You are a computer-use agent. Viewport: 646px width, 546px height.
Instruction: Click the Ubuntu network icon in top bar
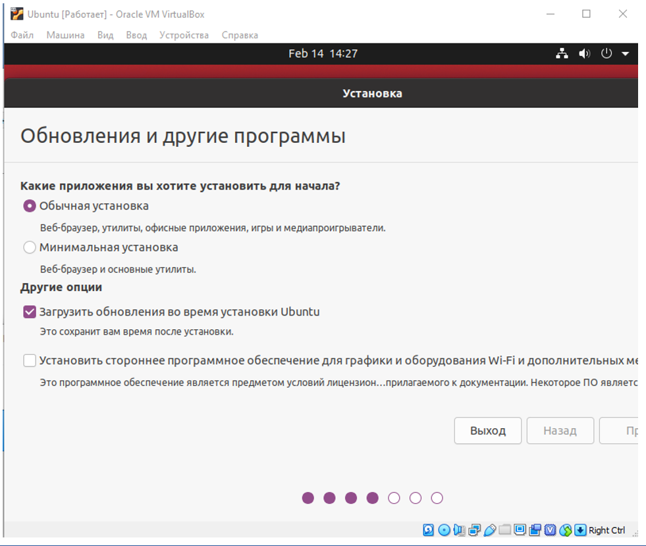tap(562, 53)
